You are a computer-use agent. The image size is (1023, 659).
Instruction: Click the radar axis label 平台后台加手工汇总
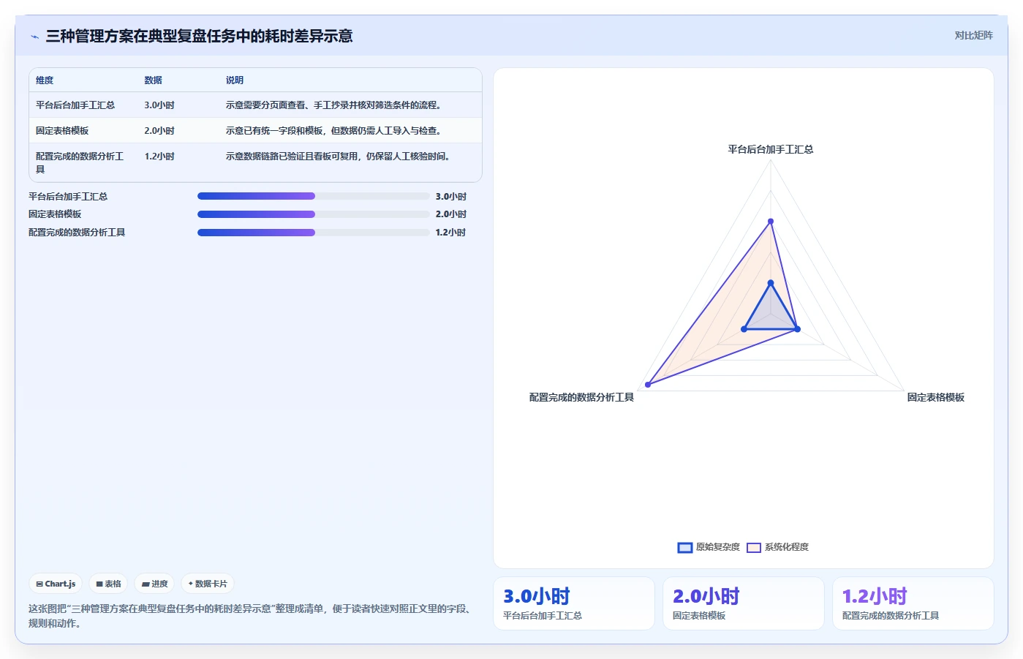pyautogui.click(x=770, y=149)
